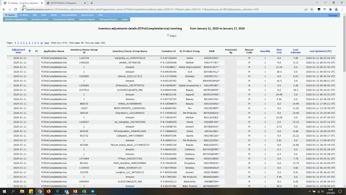Image resolution: width=346 pixels, height=195 pixels.
Task: Open ASIN B07GRLPXL2 link
Action: click(211, 72)
